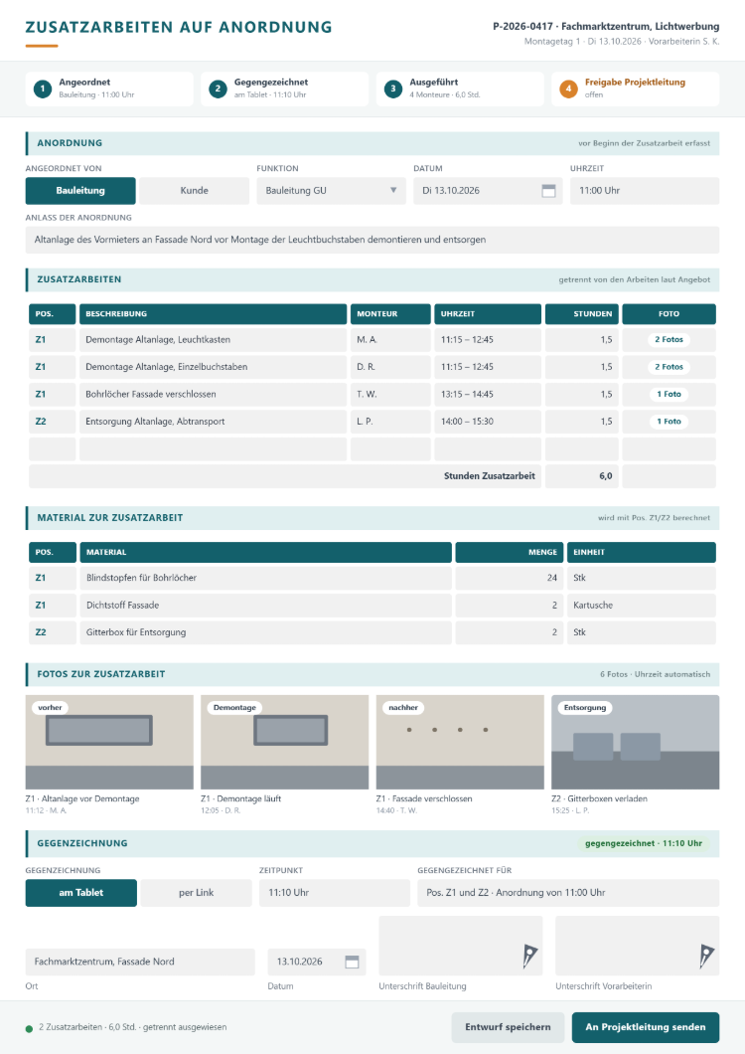The image size is (745, 1054).
Task: Click the STUNDEN column header
Action: pos(582,314)
